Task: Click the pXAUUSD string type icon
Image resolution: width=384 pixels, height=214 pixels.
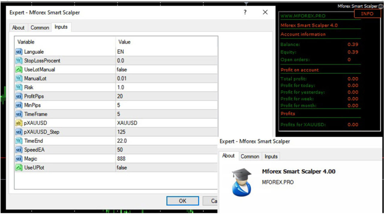Action: pyautogui.click(x=19, y=123)
